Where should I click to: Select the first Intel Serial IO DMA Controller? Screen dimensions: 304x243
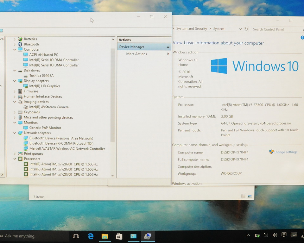pos(54,60)
